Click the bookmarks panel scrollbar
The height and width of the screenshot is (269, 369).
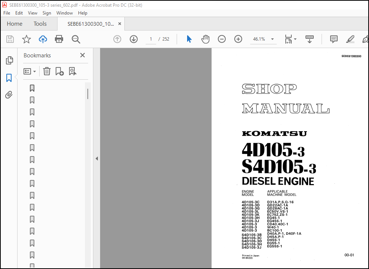(x=87, y=94)
